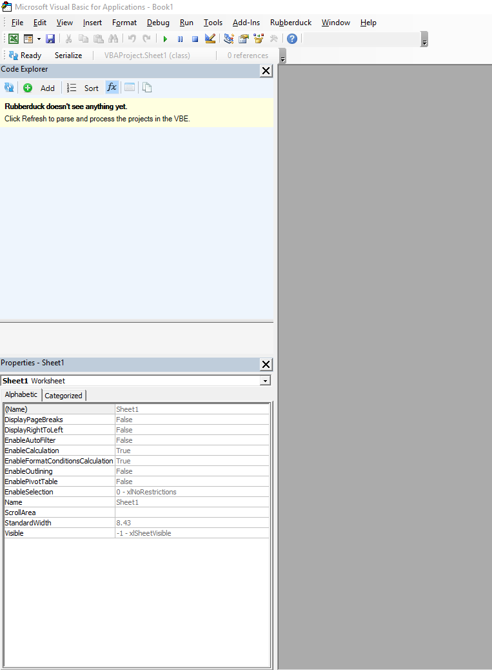Select the EnableCalculation property row

(137, 451)
